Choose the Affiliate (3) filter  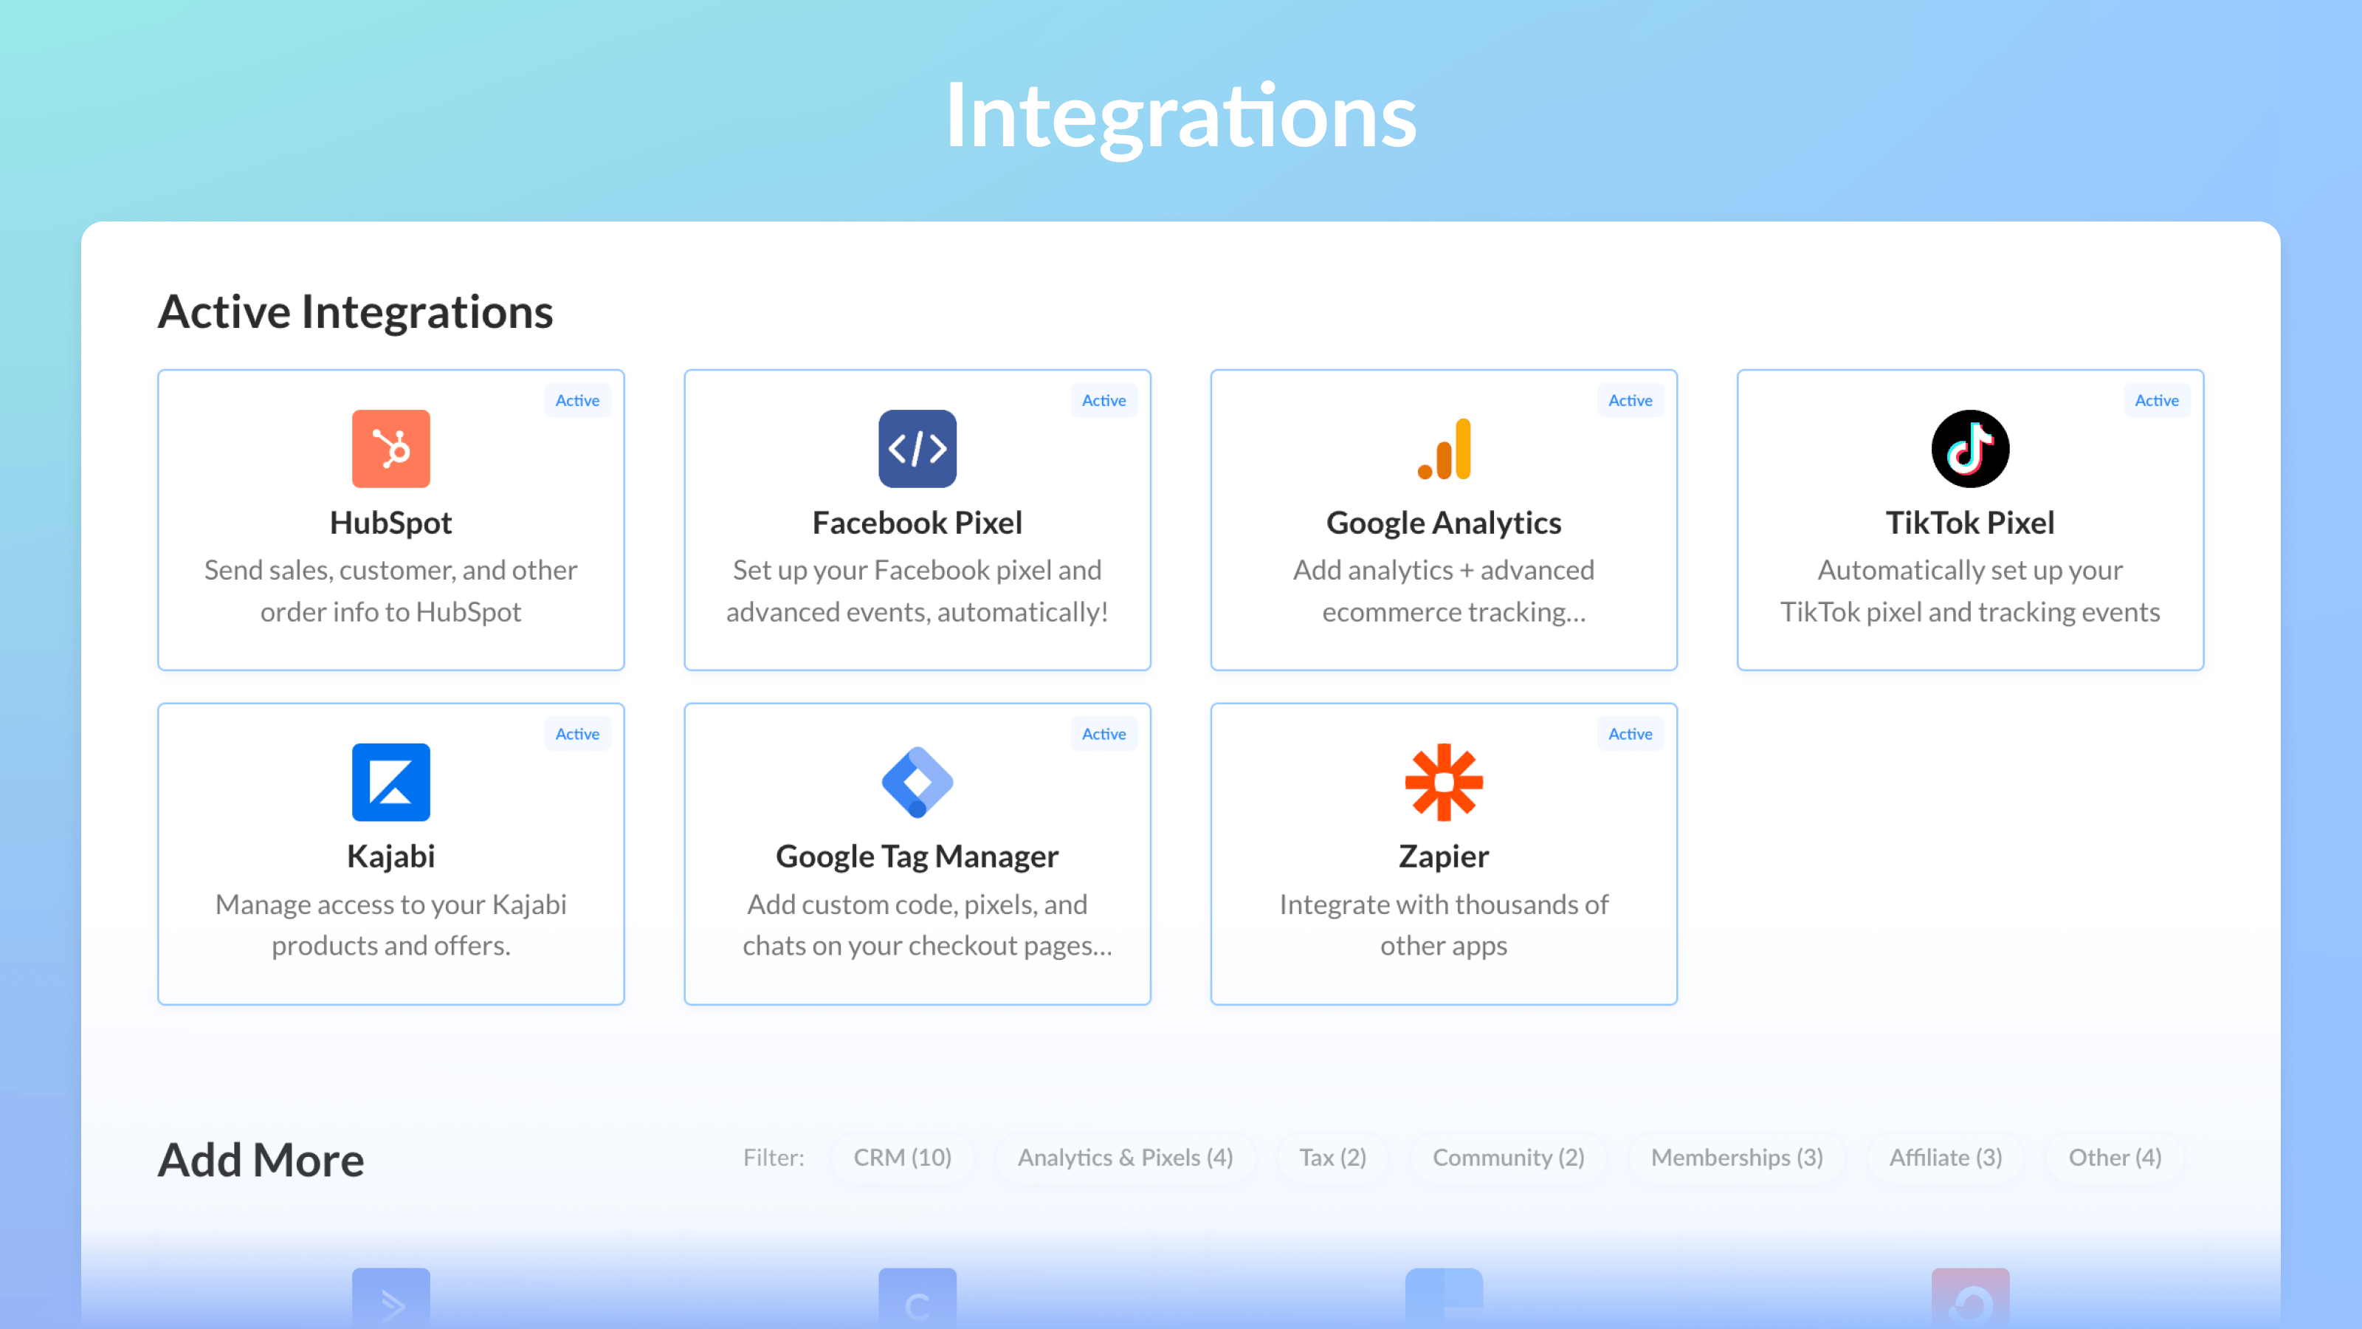1945,1158
